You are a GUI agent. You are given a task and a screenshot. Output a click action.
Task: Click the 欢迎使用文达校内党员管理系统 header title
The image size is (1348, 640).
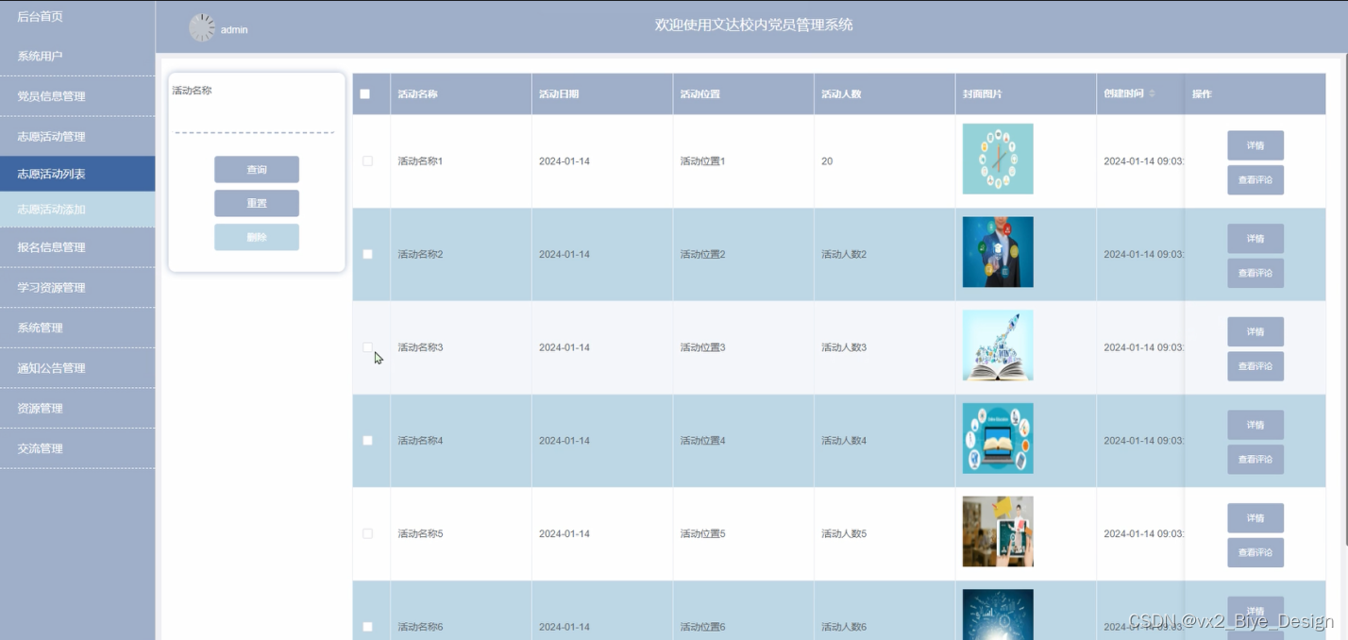point(754,25)
